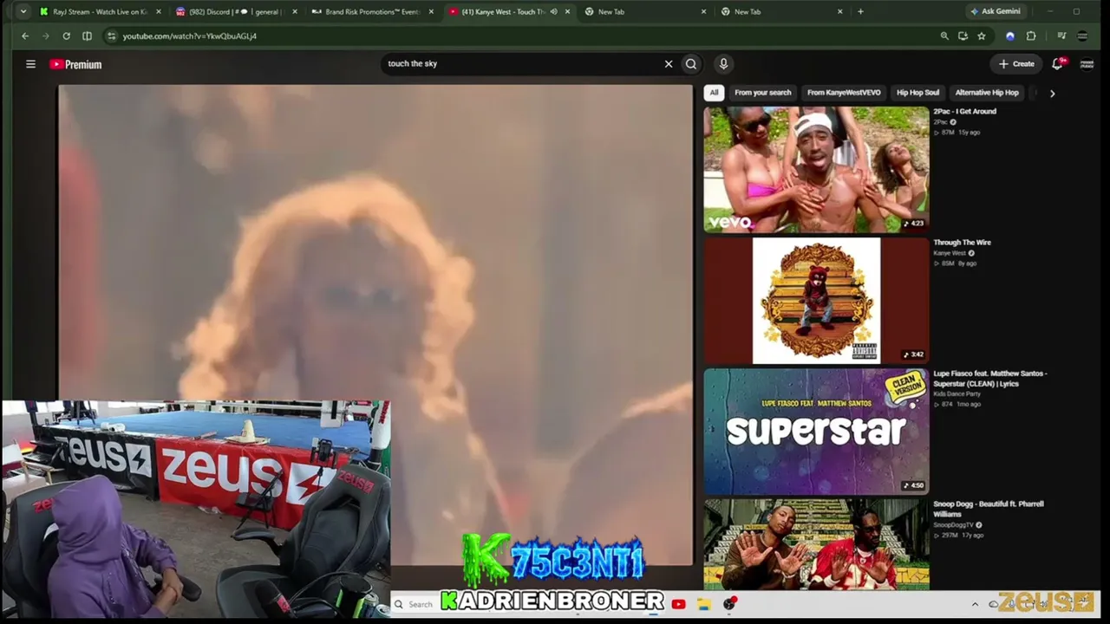This screenshot has height=624, width=1110.
Task: Click the '2Pac - I Get Around' title
Action: 964,112
